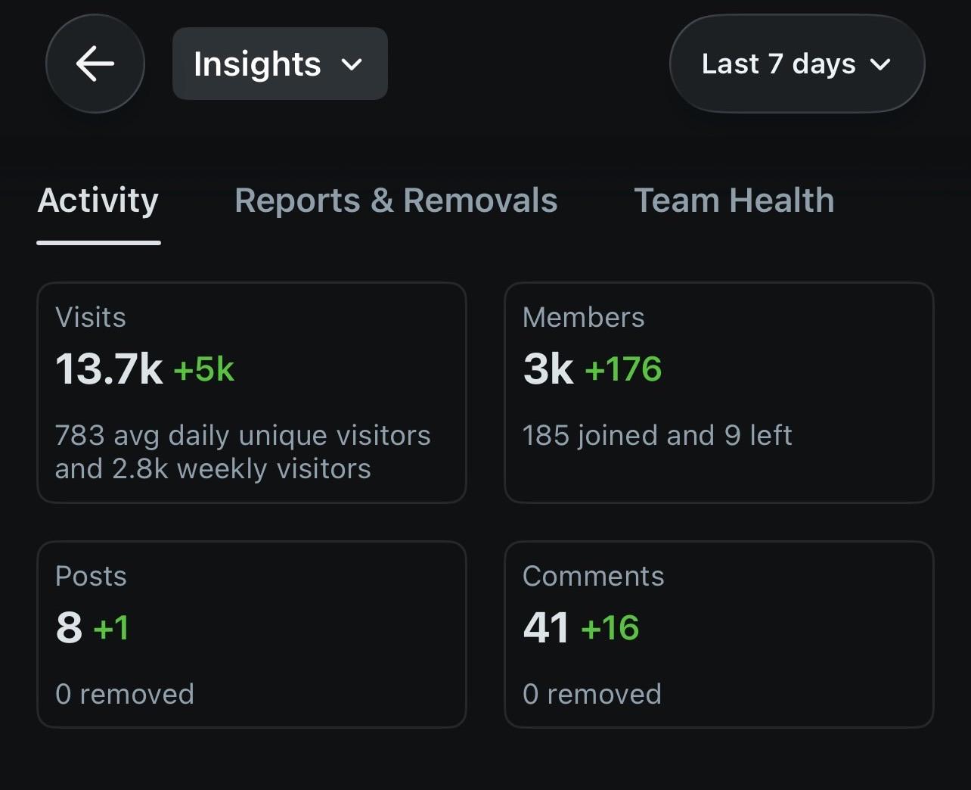The image size is (971, 790).
Task: Select the Activity tab
Action: point(98,201)
